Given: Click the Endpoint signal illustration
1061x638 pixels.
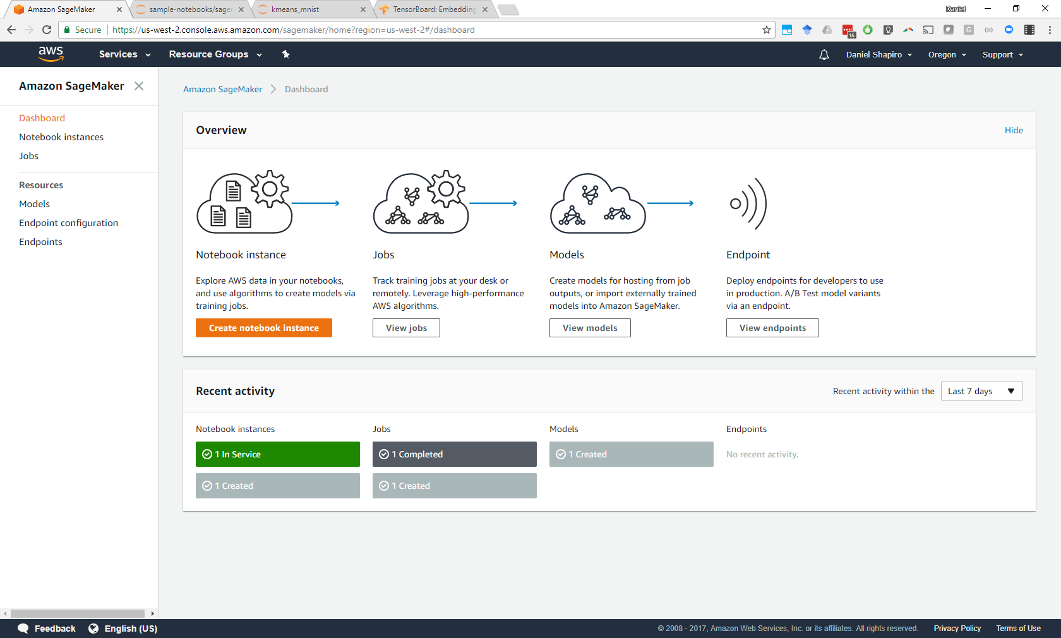Looking at the screenshot, I should [x=748, y=203].
